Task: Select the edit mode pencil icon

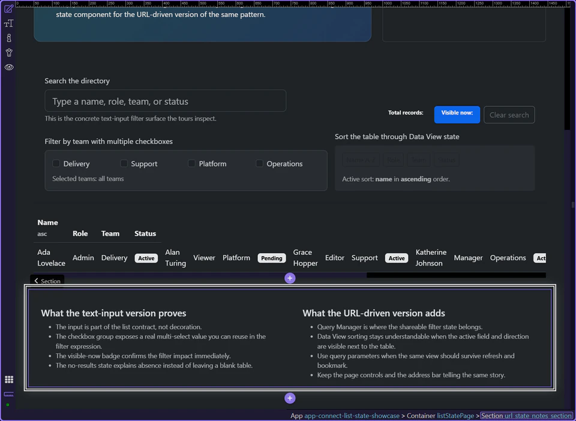Action: tap(9, 8)
